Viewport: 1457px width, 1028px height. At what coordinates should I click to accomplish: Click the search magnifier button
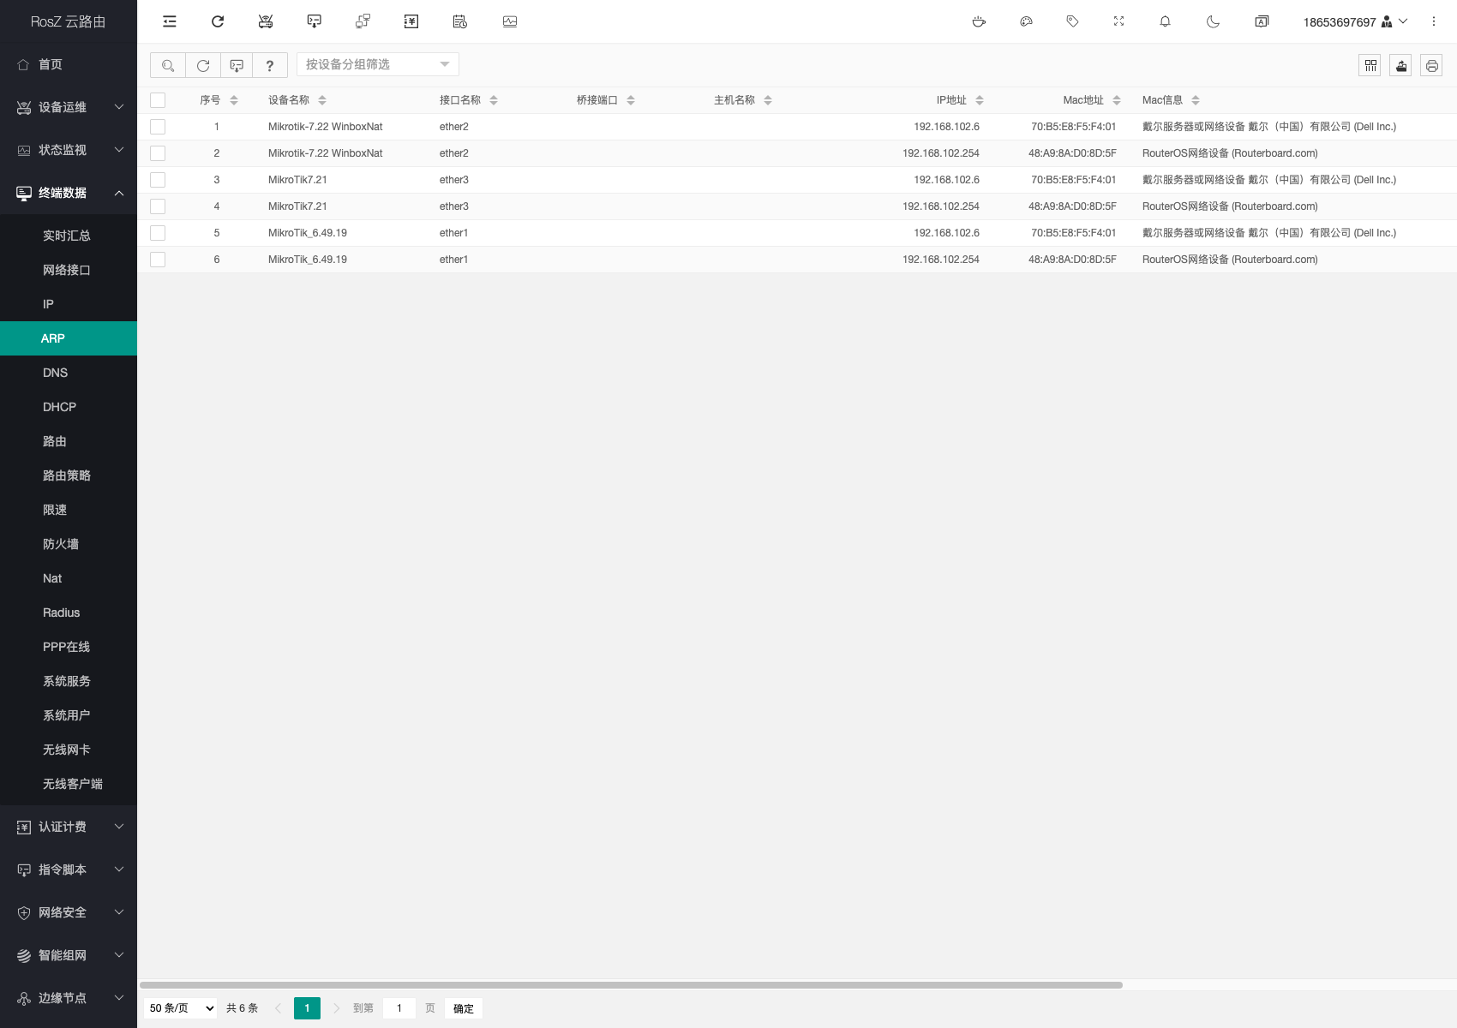[x=168, y=65]
